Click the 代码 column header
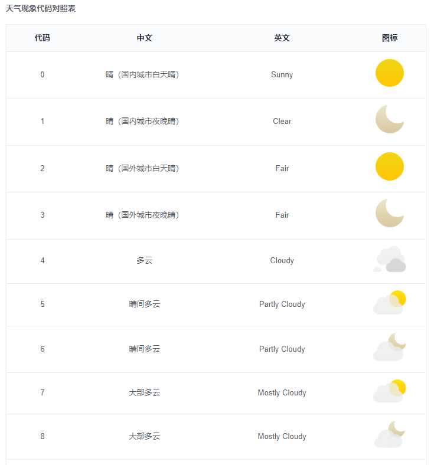The height and width of the screenshot is (465, 434). pyautogui.click(x=42, y=38)
